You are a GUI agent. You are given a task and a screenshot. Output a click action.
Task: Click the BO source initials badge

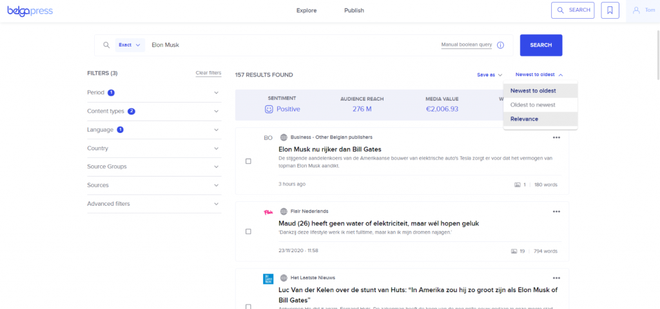(268, 137)
